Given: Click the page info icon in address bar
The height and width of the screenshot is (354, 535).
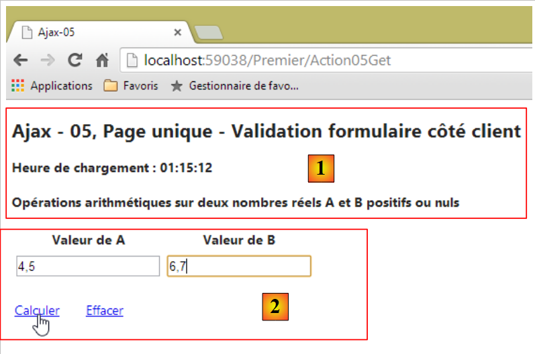Looking at the screenshot, I should pos(133,61).
